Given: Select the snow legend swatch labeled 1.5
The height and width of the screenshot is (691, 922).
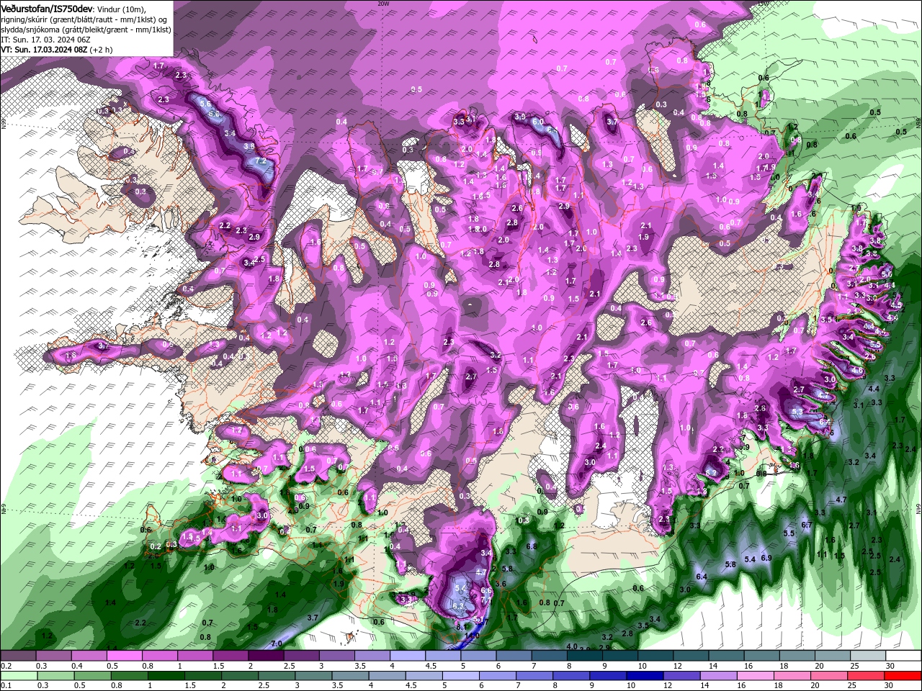Looking at the screenshot, I should point(230,656).
